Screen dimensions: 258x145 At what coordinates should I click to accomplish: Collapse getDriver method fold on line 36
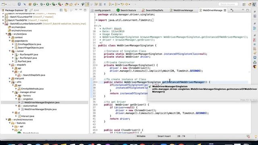[x=97, y=105]
